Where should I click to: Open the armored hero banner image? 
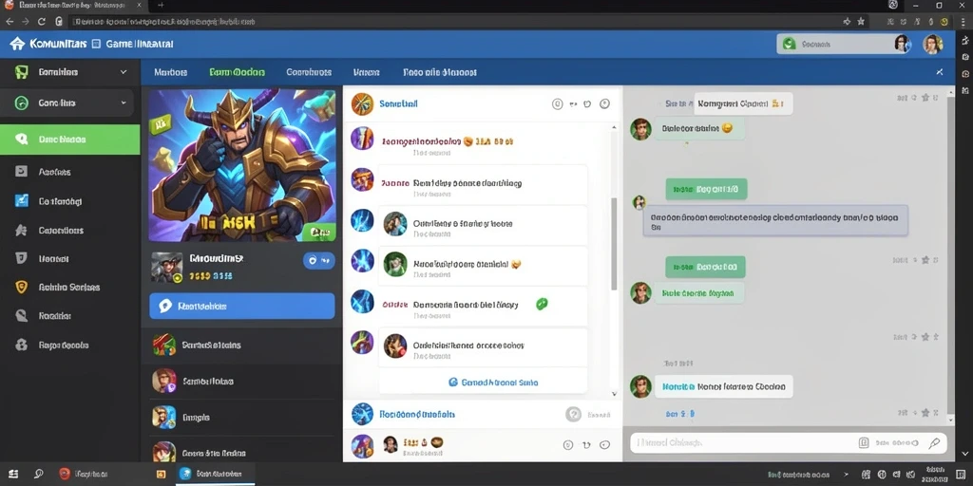(x=242, y=165)
